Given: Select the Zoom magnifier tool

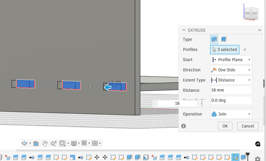Looking at the screenshot, I should pyautogui.click(x=54, y=143).
